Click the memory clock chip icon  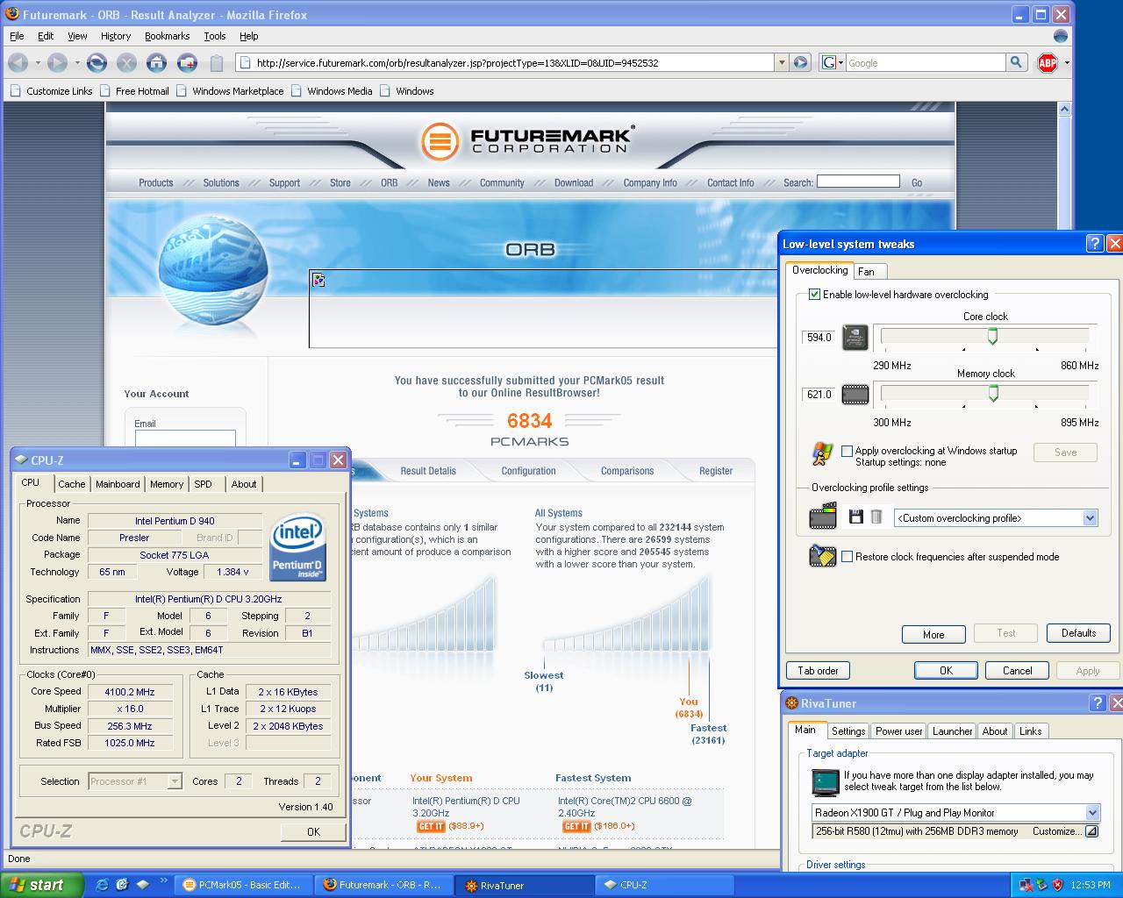click(x=855, y=395)
